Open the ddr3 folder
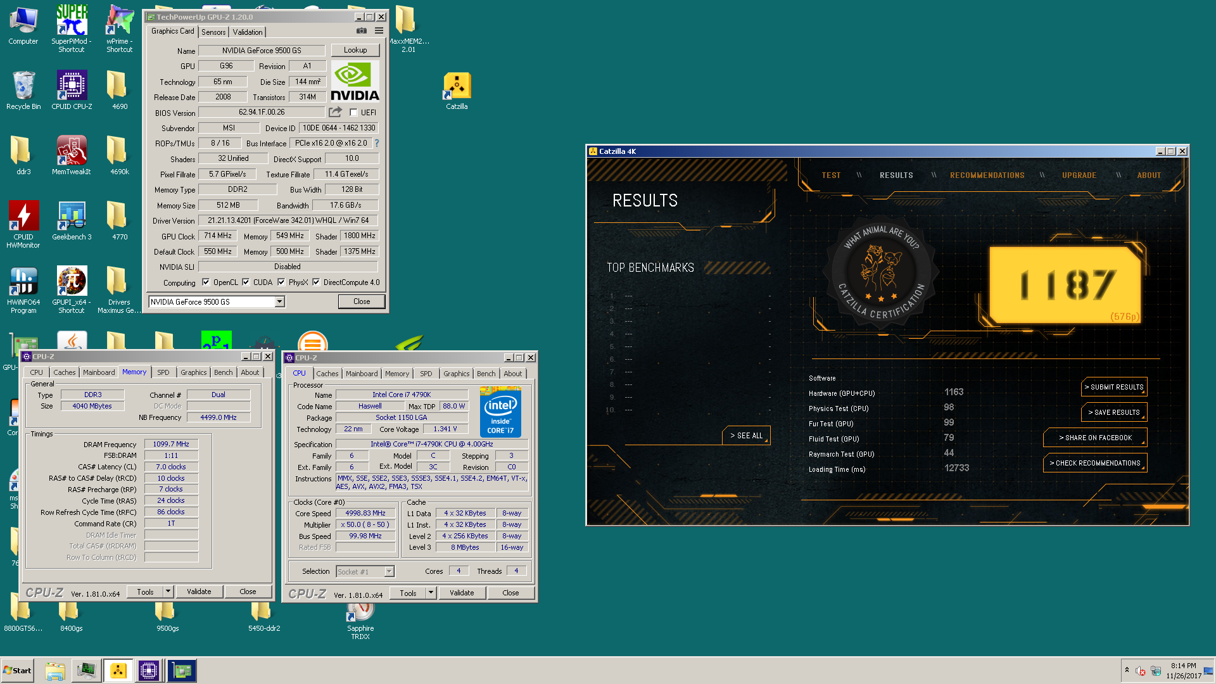Image resolution: width=1216 pixels, height=684 pixels. point(23,156)
